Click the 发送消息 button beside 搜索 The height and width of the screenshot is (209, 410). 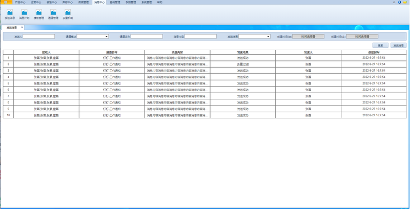(x=399, y=45)
